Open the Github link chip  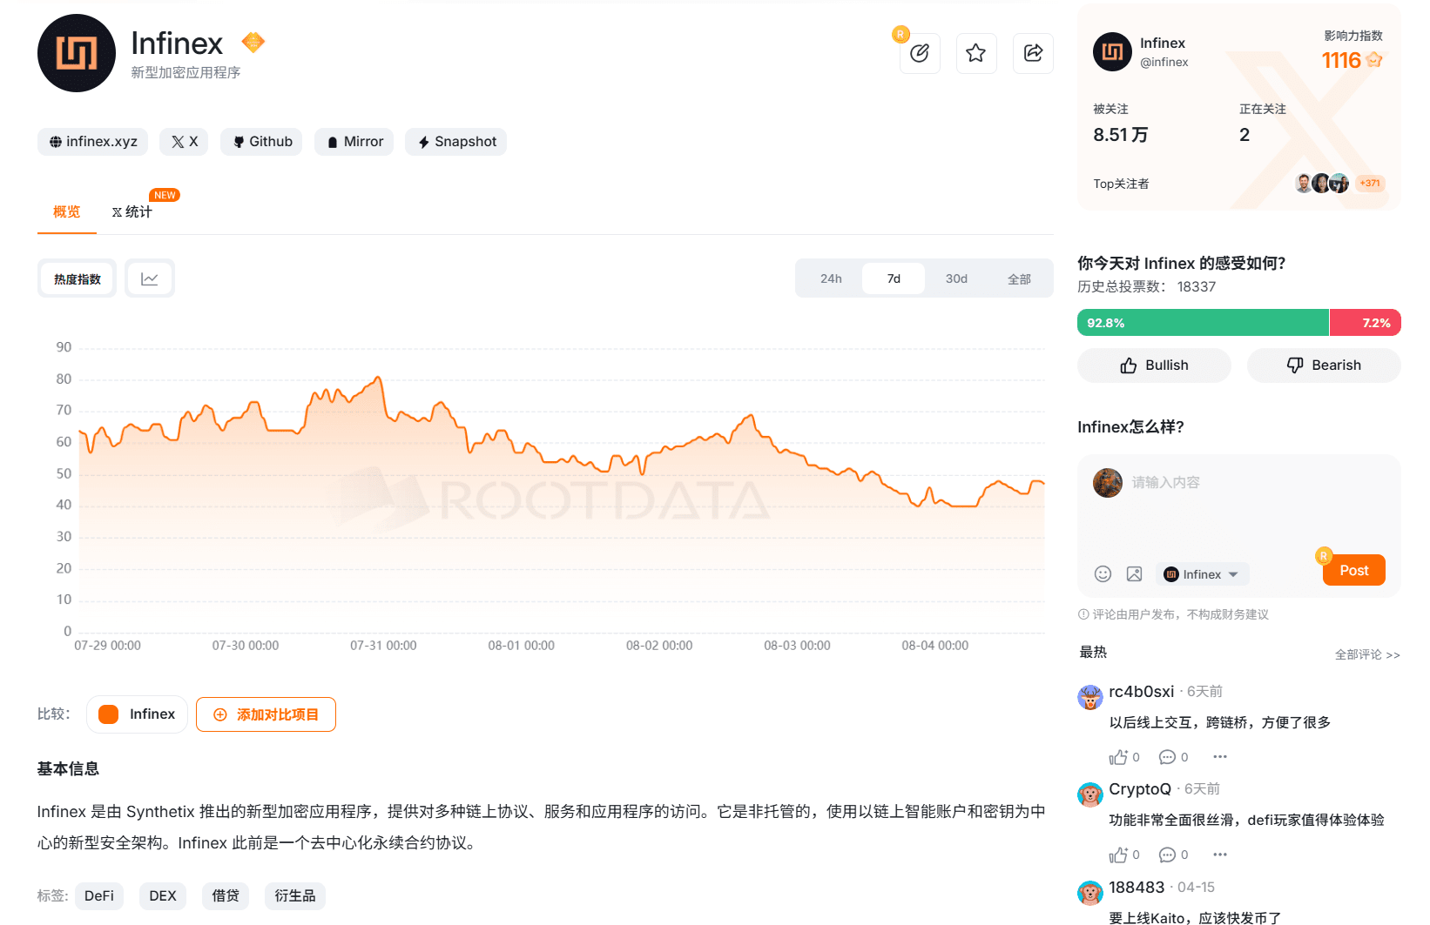pyautogui.click(x=261, y=142)
